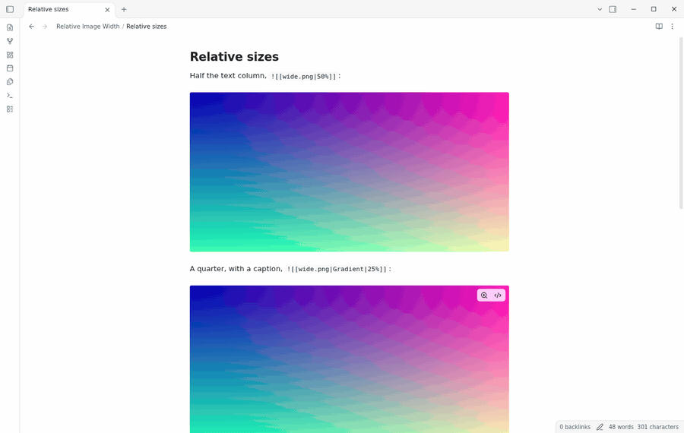
Task: Click the pencil editing-mode status icon
Action: tap(600, 427)
